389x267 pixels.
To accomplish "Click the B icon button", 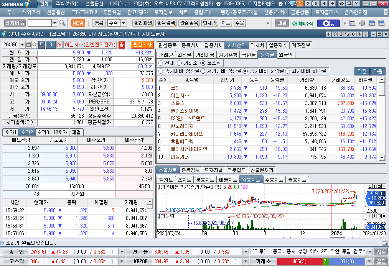I will pos(51,44).
